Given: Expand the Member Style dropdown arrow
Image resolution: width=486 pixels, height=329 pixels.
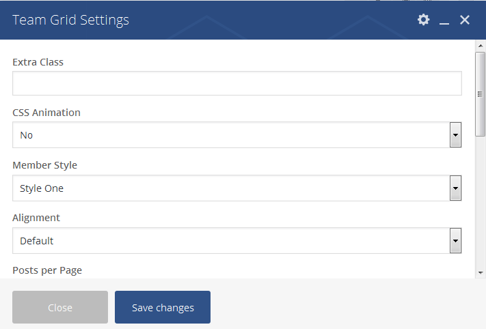Looking at the screenshot, I should [455, 188].
